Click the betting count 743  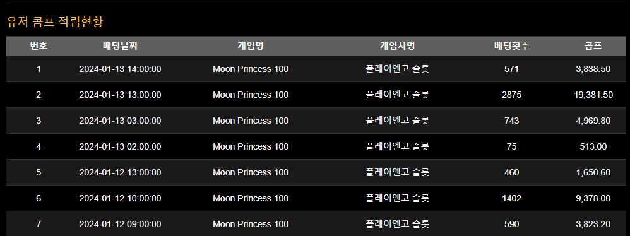[x=511, y=121]
